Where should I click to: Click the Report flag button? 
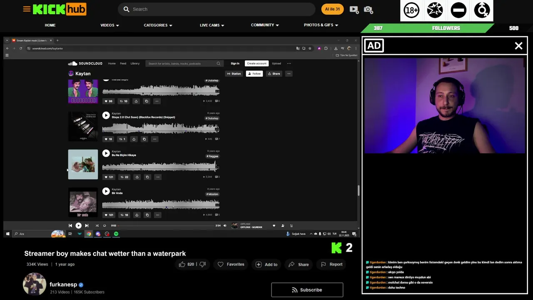(x=331, y=264)
